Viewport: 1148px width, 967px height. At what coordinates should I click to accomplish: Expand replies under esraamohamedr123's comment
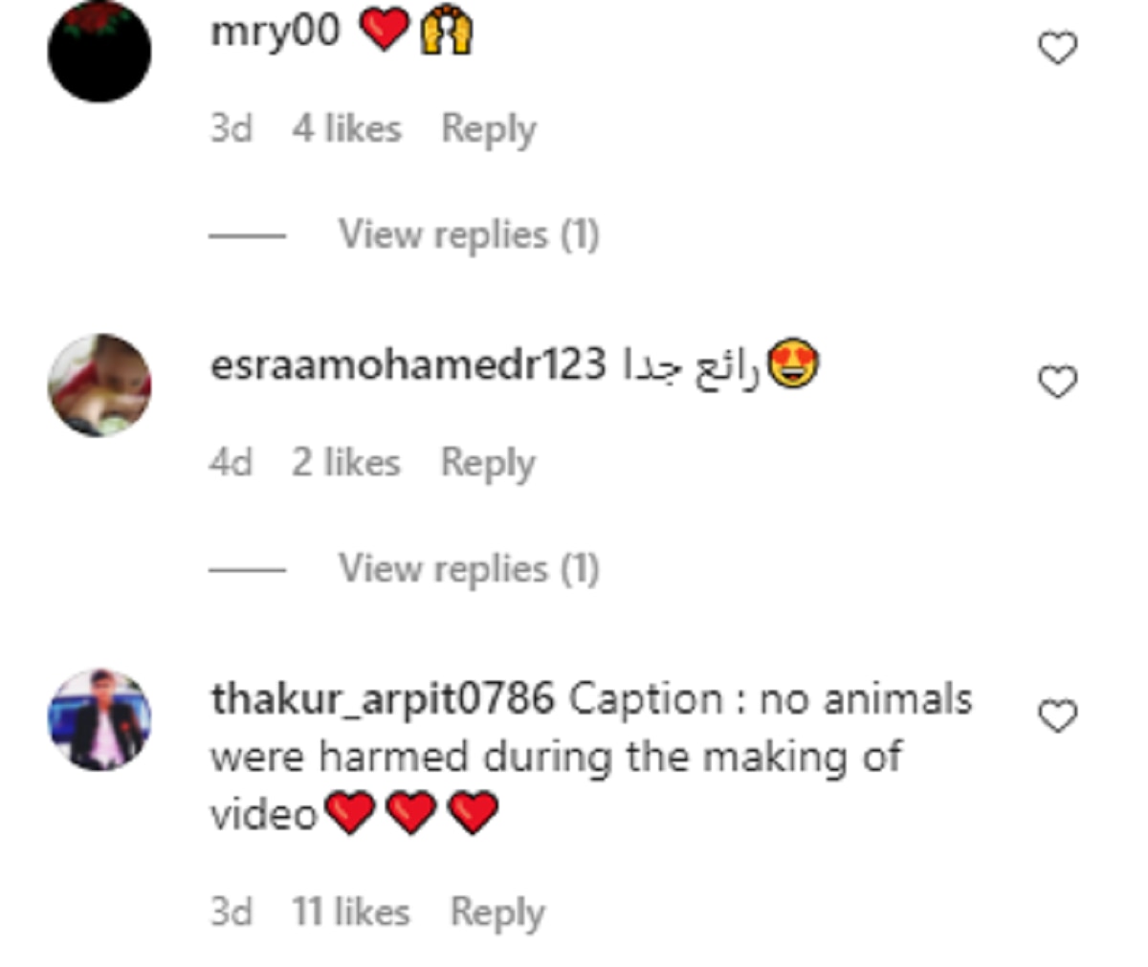(468, 569)
